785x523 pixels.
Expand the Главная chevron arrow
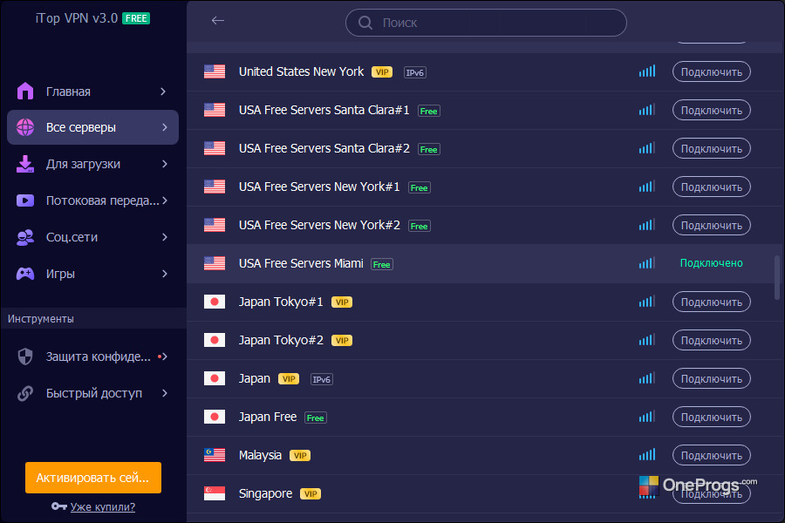(163, 91)
